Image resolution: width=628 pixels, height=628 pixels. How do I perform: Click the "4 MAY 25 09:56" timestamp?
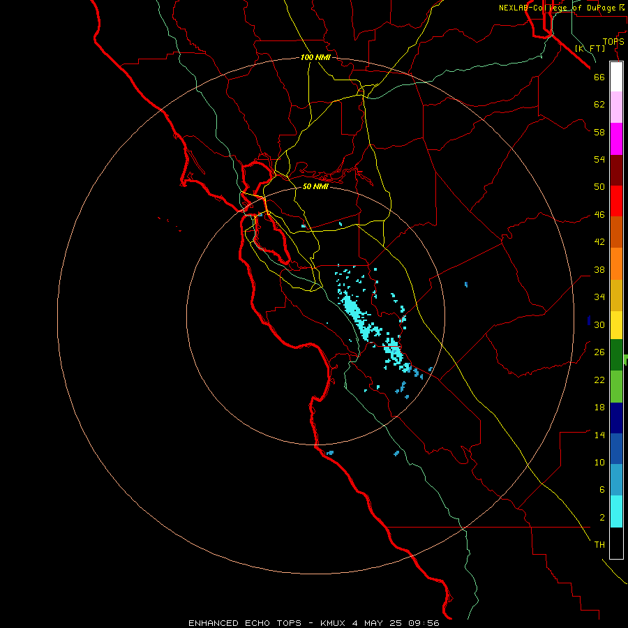396,623
